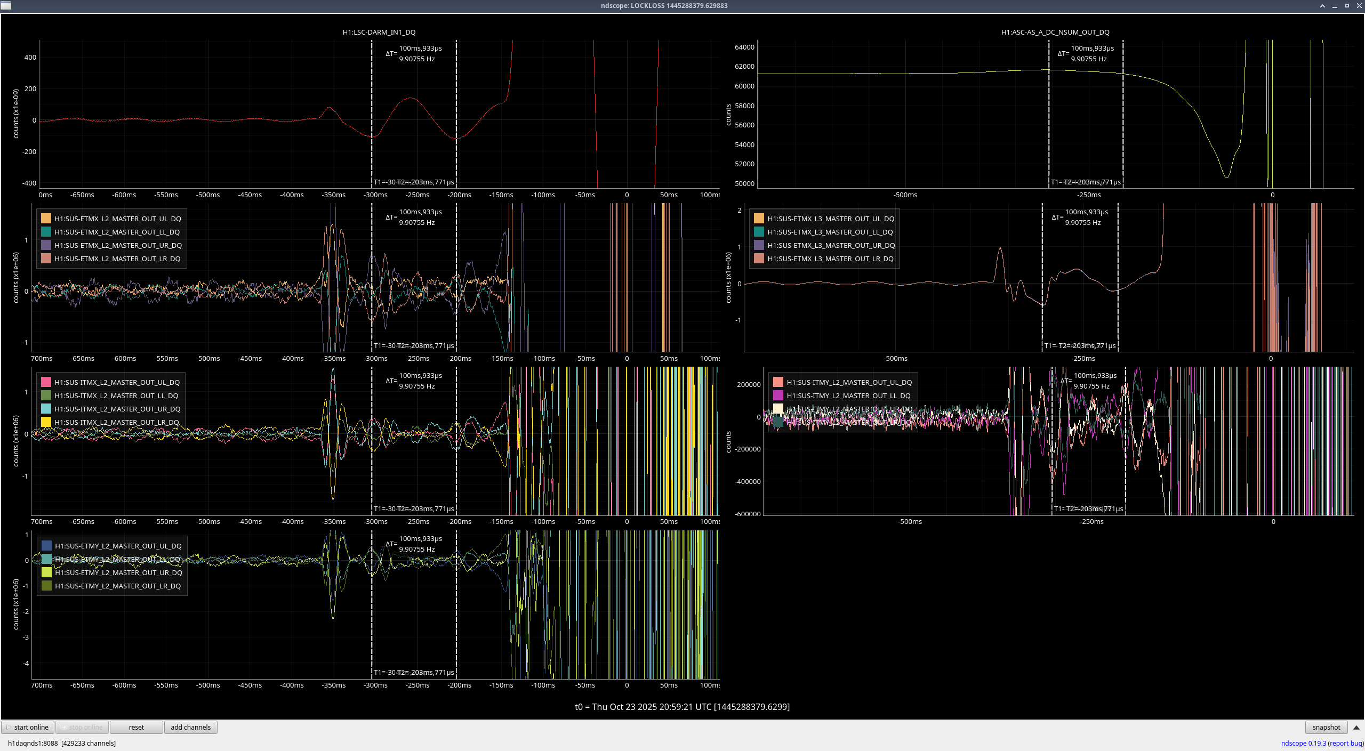The width and height of the screenshot is (1365, 751).
Task: Expand the panel arrow beside snapshot
Action: pyautogui.click(x=1356, y=727)
